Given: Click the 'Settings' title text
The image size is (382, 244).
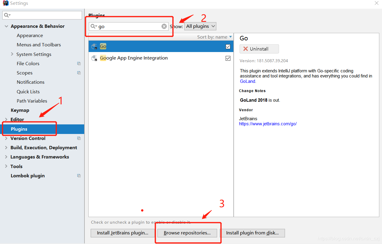Looking at the screenshot, I should 19,3.
